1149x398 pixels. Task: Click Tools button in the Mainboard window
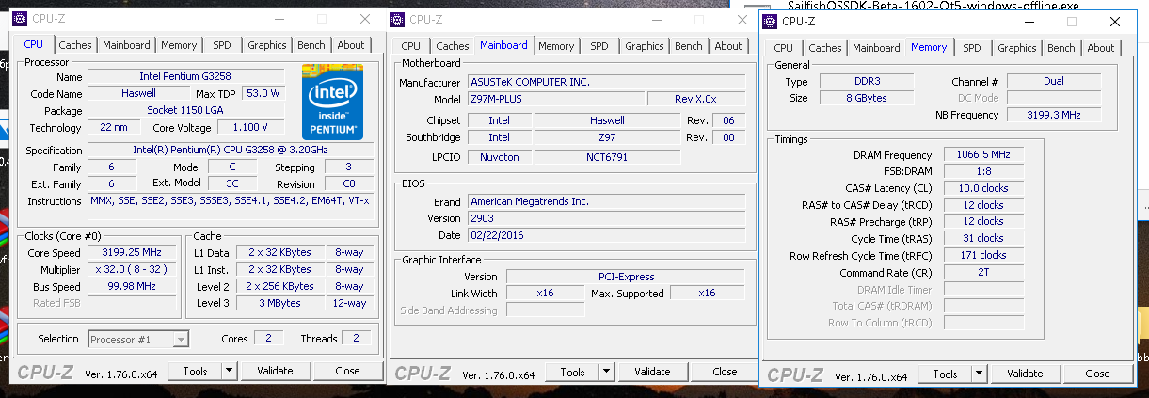point(573,373)
